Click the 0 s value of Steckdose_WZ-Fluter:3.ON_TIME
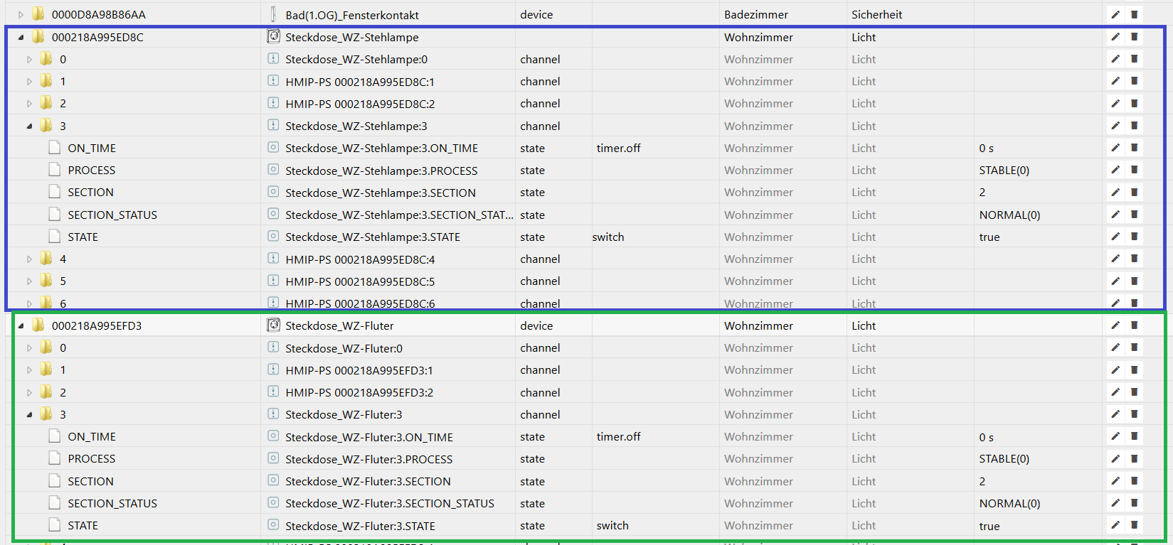Viewport: 1173px width, 545px height. coord(987,437)
